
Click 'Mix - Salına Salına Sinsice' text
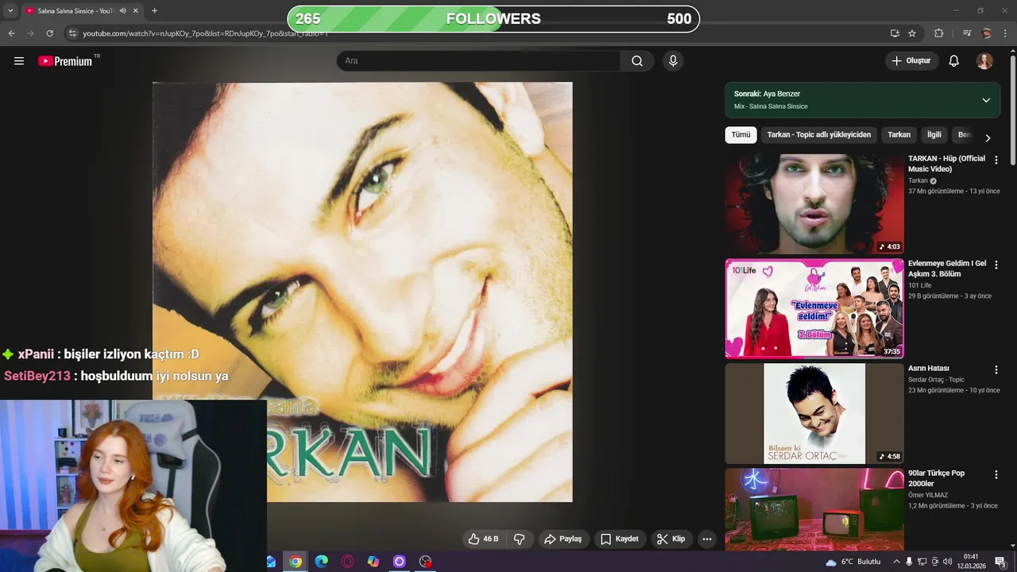(771, 106)
